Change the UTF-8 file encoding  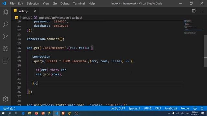[x=147, y=108]
